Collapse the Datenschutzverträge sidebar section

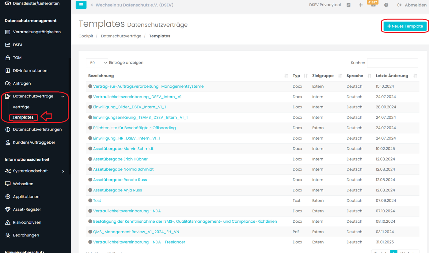point(63,96)
